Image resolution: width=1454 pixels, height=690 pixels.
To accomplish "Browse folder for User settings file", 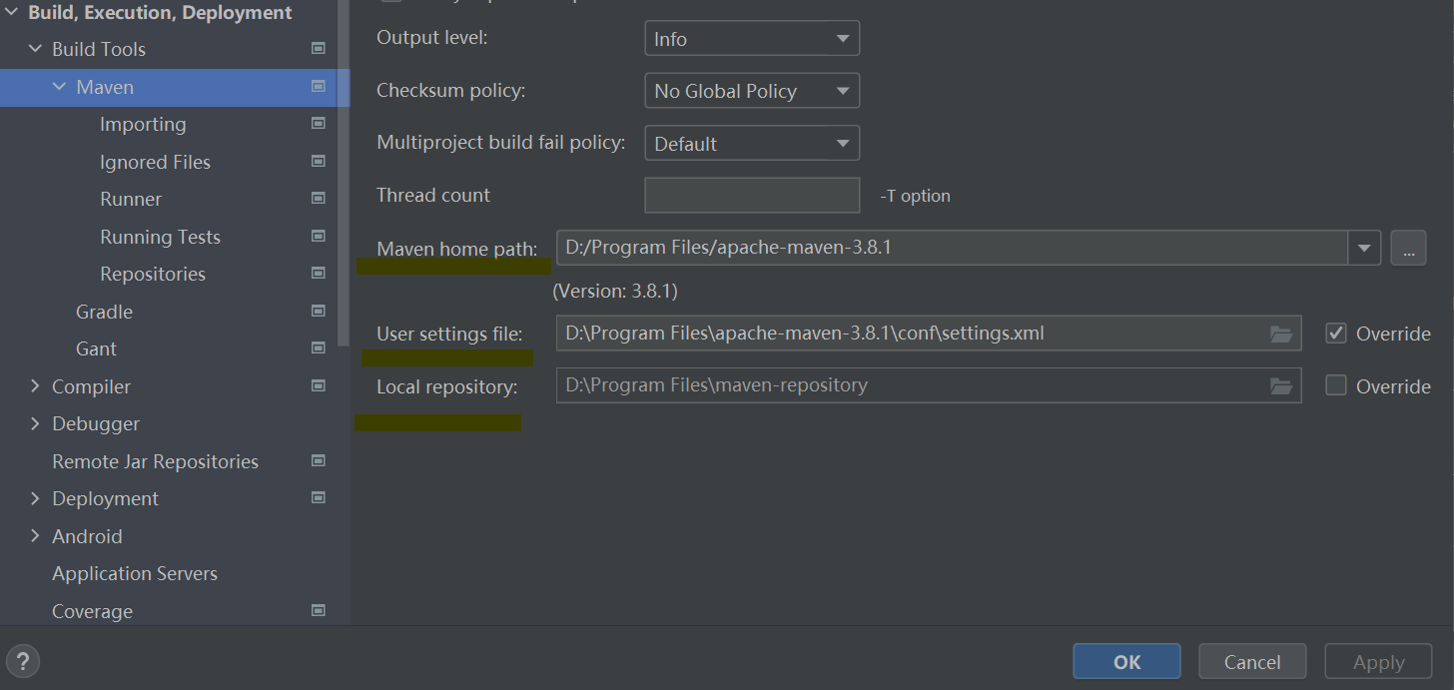I will click(x=1281, y=334).
